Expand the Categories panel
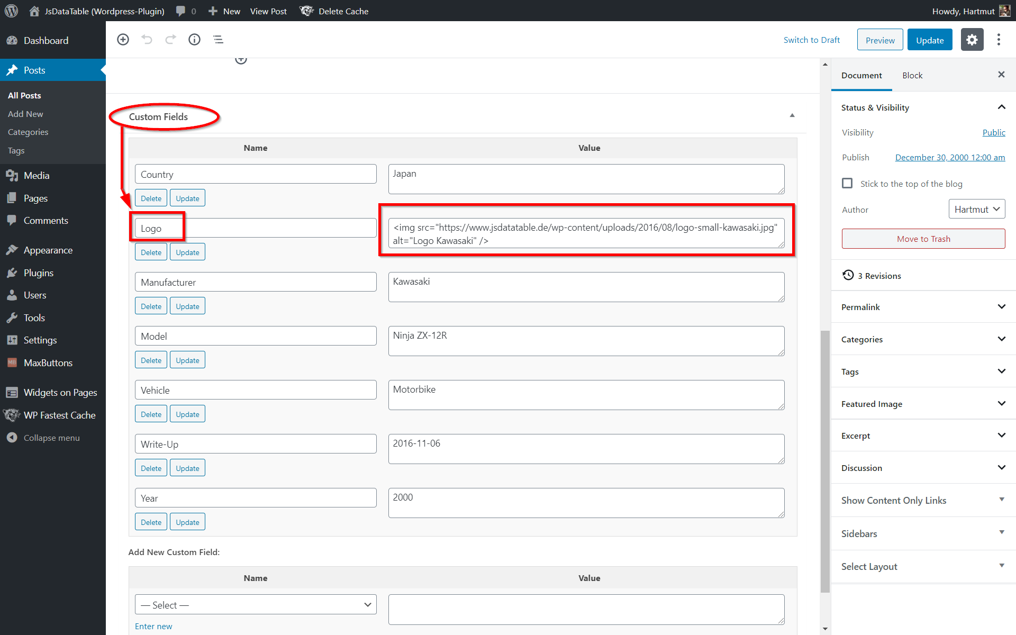 (x=923, y=339)
